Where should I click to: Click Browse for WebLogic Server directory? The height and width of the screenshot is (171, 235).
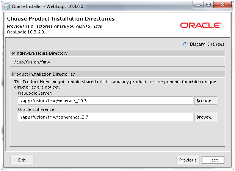(205, 101)
